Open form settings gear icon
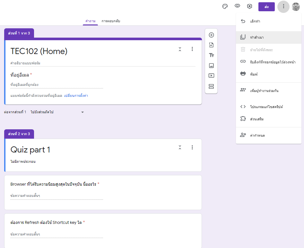 [x=249, y=6]
